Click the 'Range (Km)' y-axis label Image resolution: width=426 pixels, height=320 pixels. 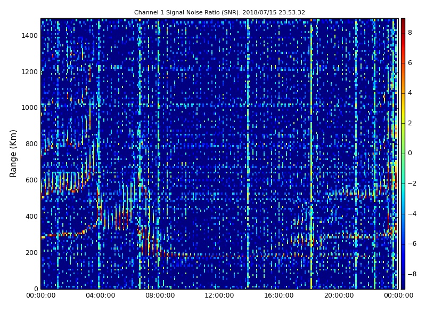pos(13,154)
